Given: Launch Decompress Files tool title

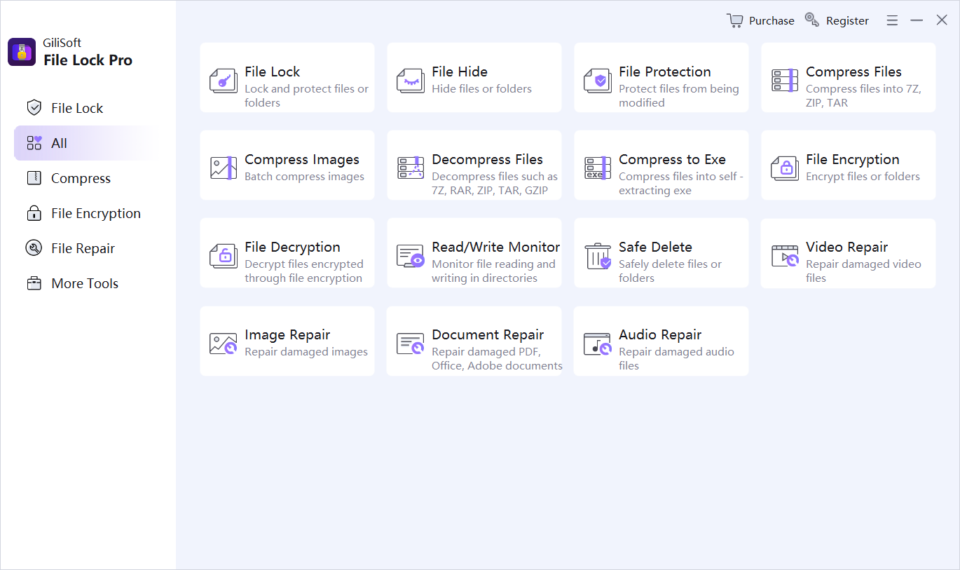Looking at the screenshot, I should pos(487,159).
